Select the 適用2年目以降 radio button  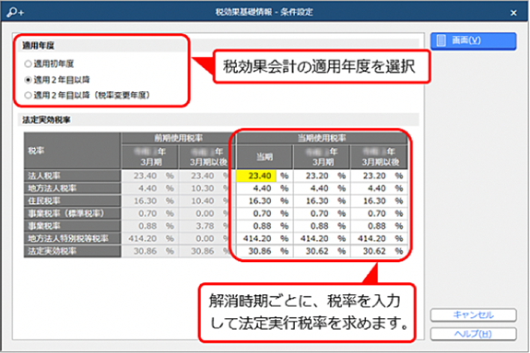[x=28, y=80]
